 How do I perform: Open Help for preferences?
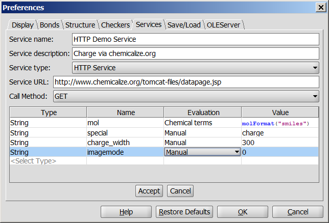pos(126,212)
